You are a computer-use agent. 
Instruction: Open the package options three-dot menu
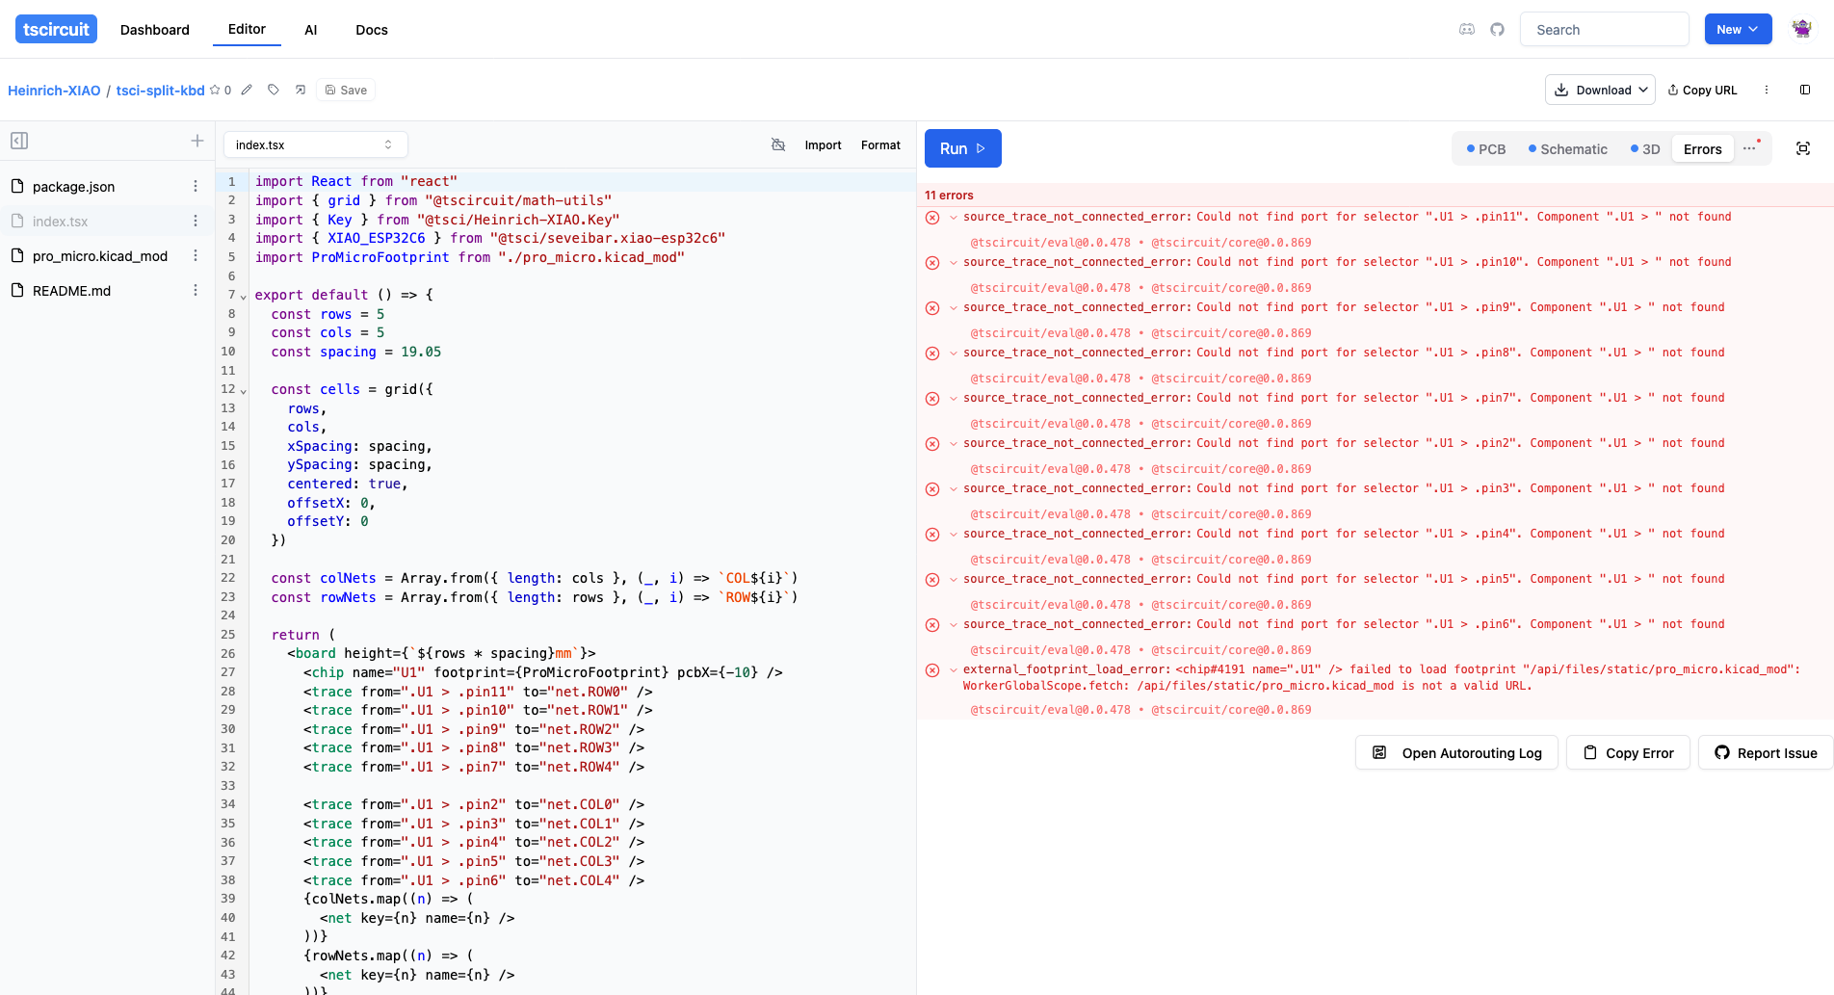point(1767,90)
